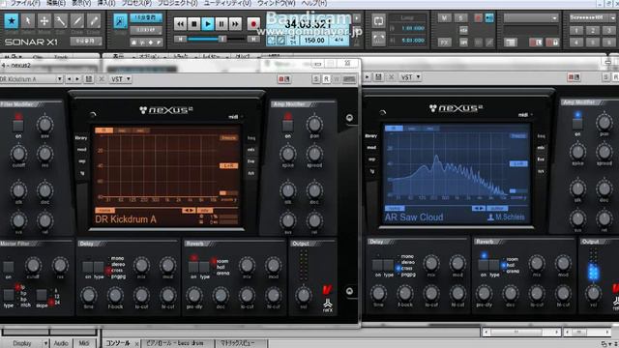The height and width of the screenshot is (348, 619).
Task: Open the VST dropdown in left nexus2 window
Action: point(120,79)
